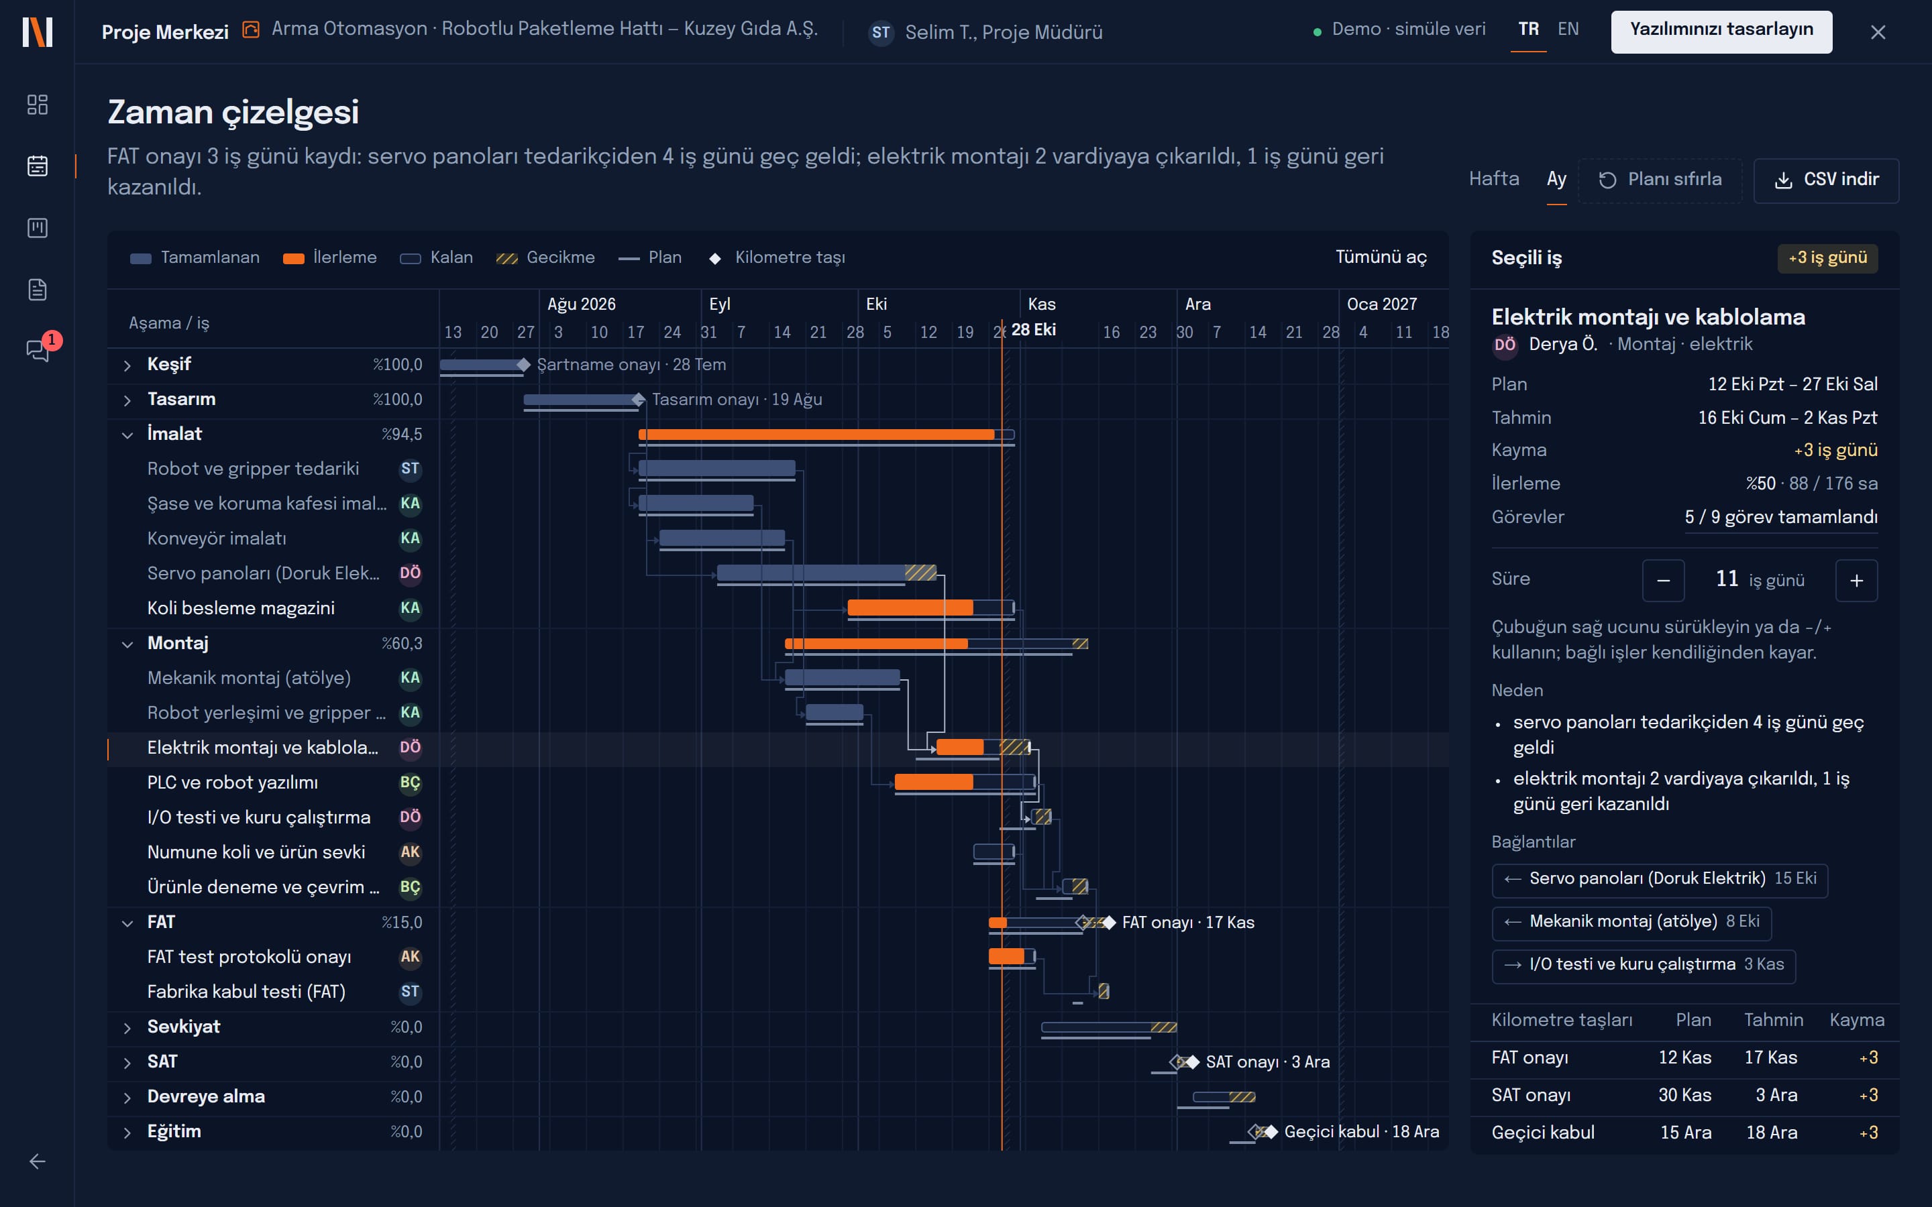
Task: Click the Proje Merkezi title
Action: [x=164, y=32]
